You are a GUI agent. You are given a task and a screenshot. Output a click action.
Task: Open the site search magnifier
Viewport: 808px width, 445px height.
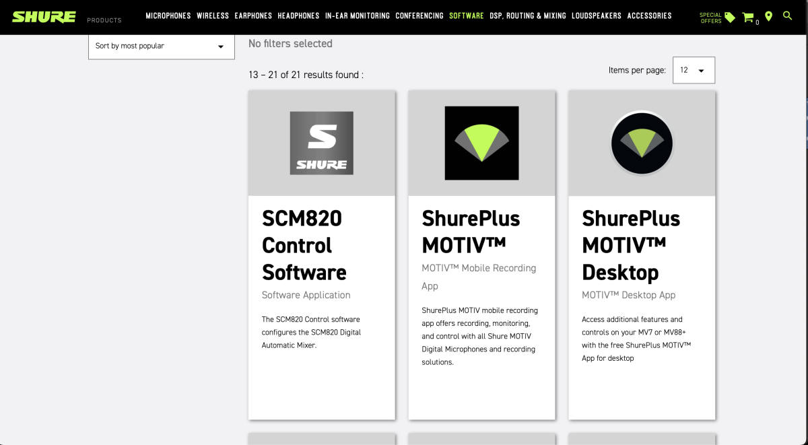click(787, 15)
